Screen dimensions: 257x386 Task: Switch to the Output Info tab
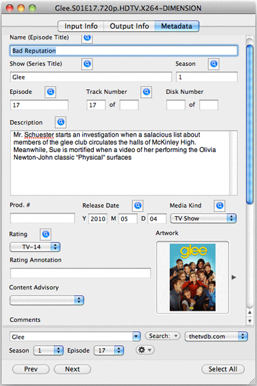pos(129,26)
